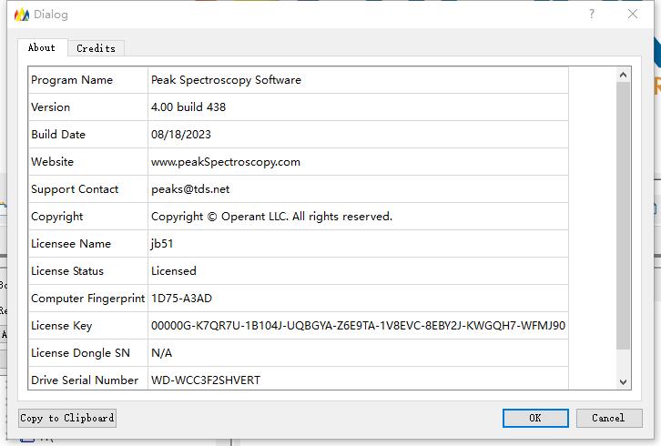Click the scrollbar up arrow
The width and height of the screenshot is (661, 446).
pos(623,75)
